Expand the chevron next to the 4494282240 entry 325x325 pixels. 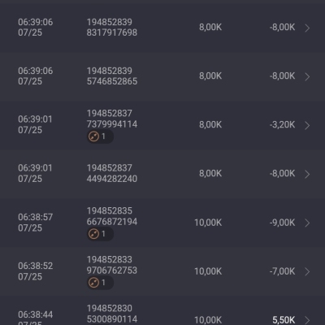coord(307,174)
